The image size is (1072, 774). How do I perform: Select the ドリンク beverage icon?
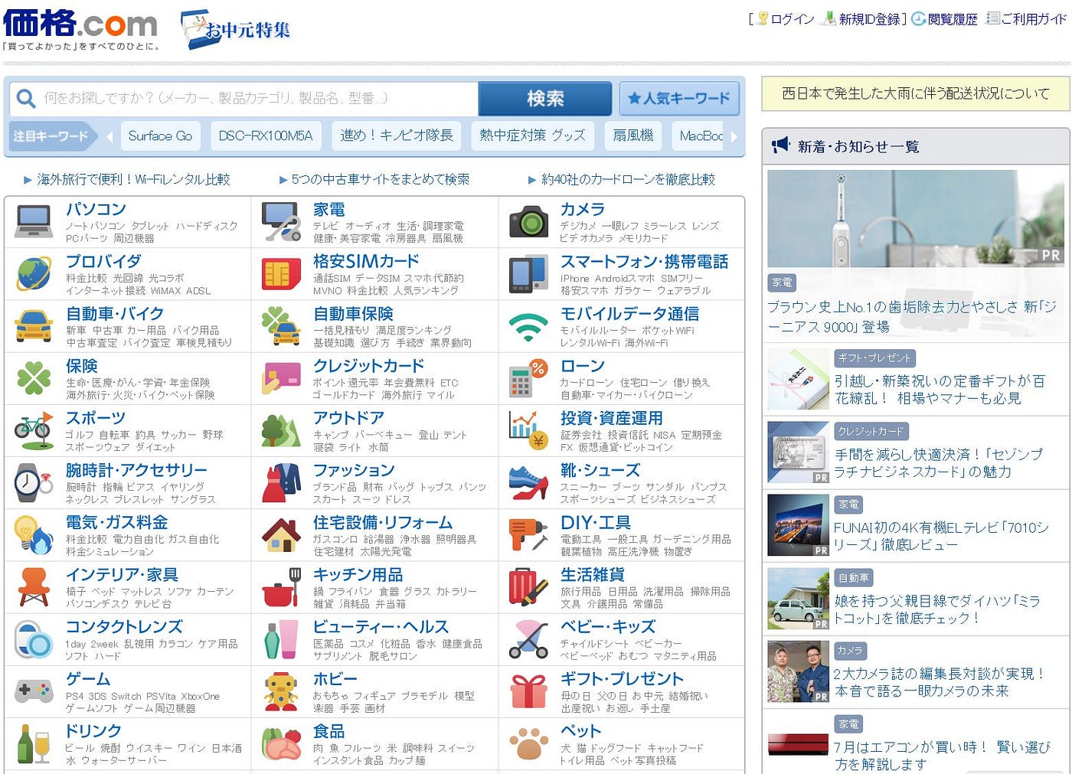(31, 743)
